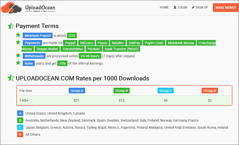Image resolution: width=239 pixels, height=145 pixels.
Task: Click the File Size column header
Action: [25, 91]
